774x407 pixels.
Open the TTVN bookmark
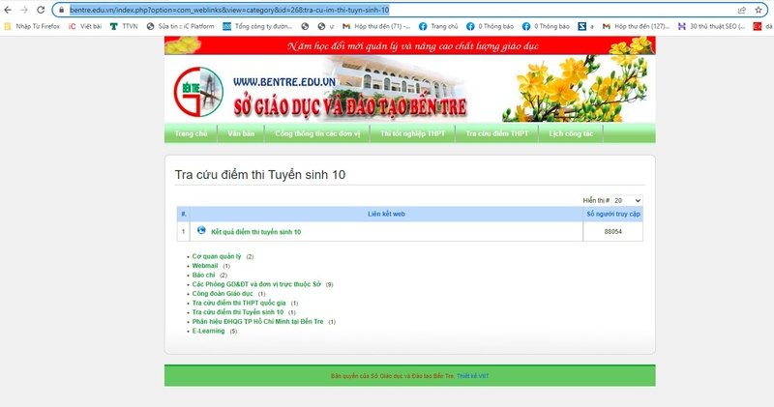click(x=124, y=26)
